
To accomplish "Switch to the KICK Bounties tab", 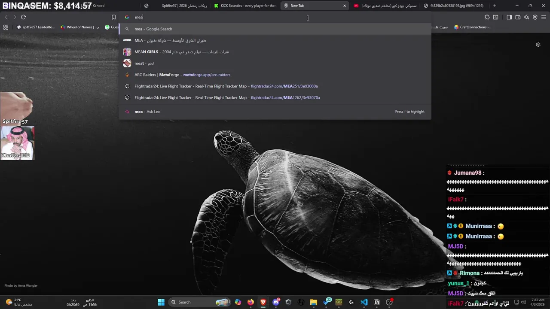I will pyautogui.click(x=245, y=6).
